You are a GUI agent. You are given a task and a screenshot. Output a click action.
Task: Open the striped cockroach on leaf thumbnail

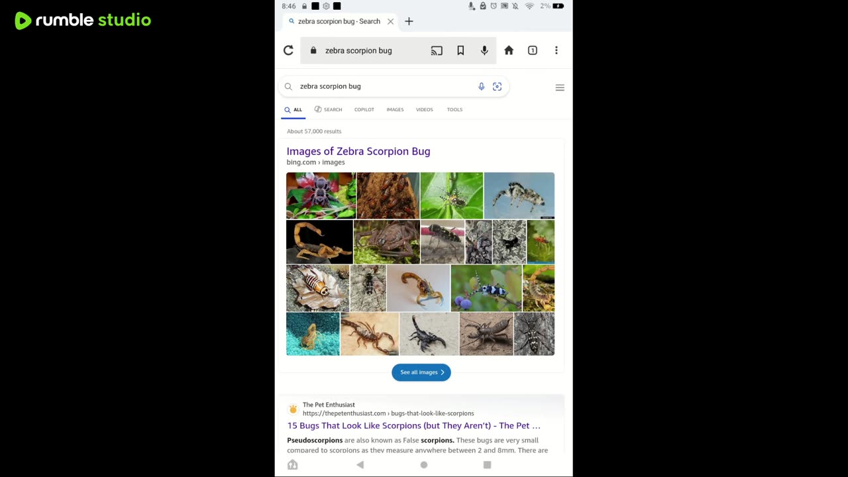[317, 288]
